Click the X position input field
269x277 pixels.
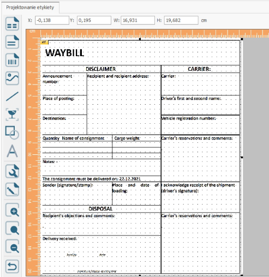[52, 20]
